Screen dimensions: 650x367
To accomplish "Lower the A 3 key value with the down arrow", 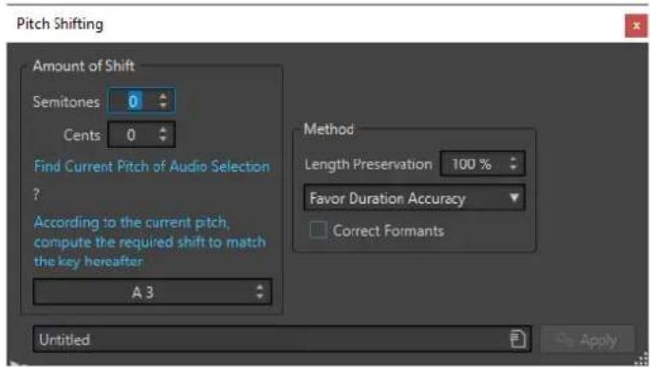I will point(259,297).
